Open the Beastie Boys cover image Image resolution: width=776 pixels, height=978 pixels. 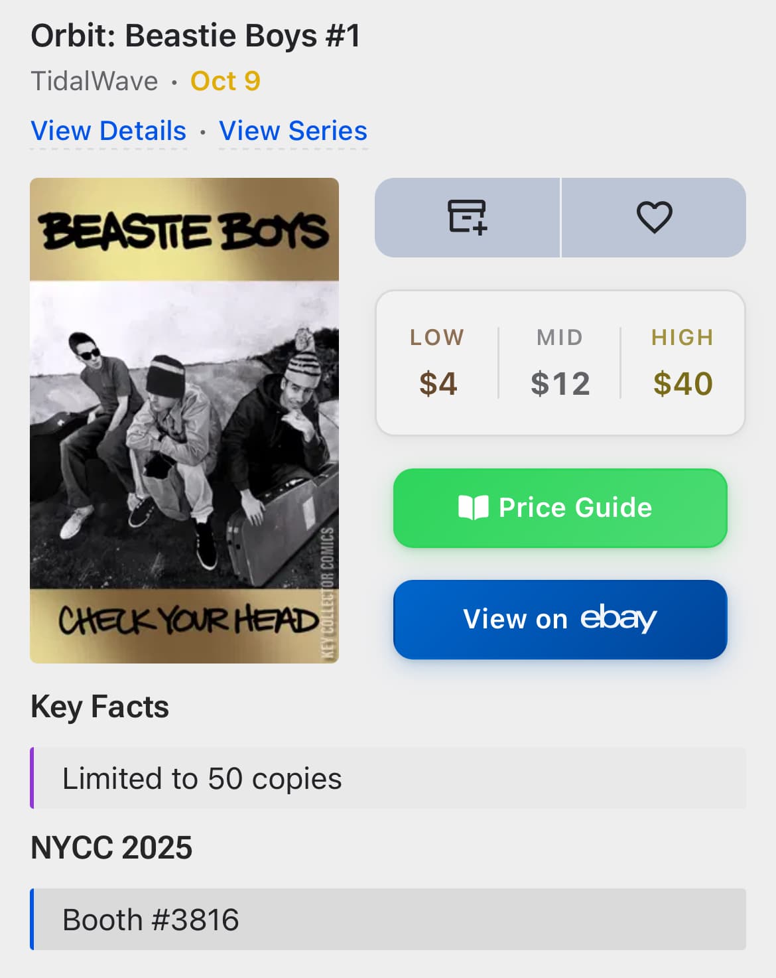pyautogui.click(x=184, y=420)
